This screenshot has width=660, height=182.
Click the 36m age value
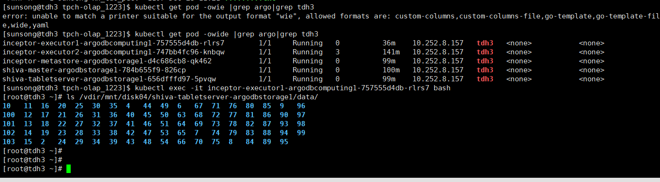[x=389, y=43]
